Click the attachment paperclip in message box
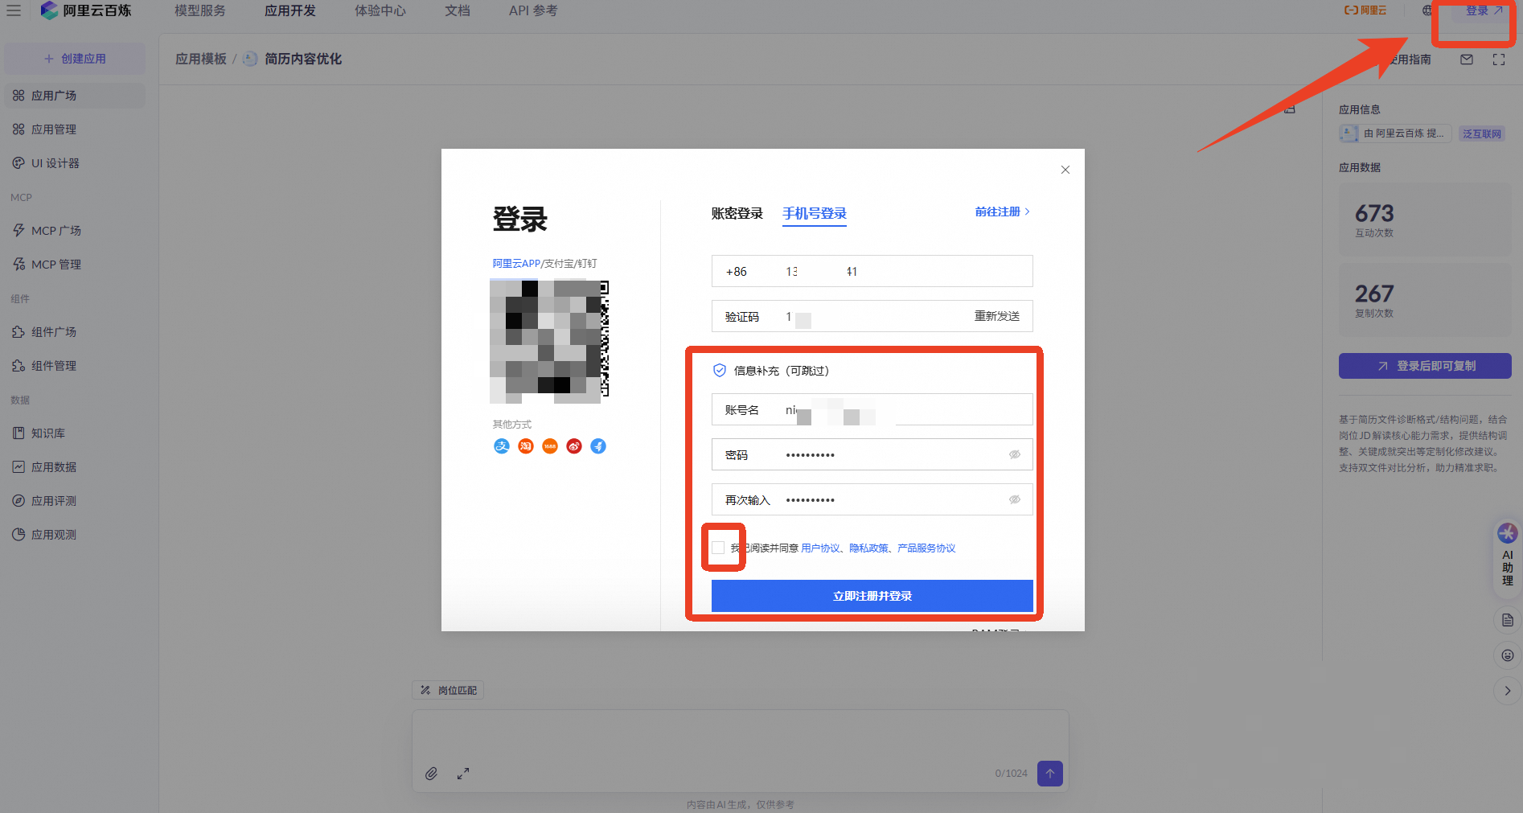1523x813 pixels. coord(431,774)
